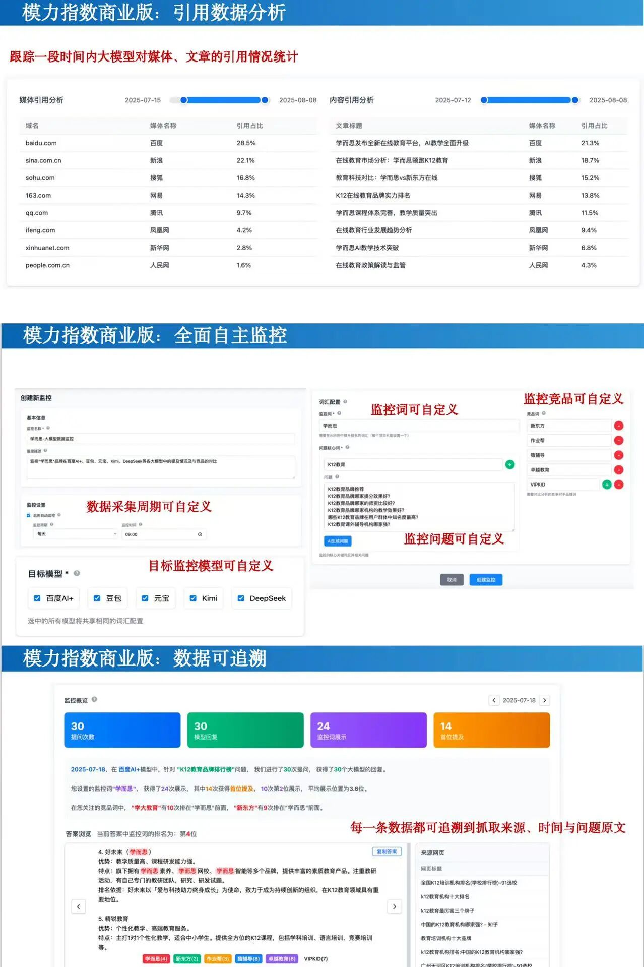Remove competitor 猿辅导 with red minus button
Screen dimensions: 644x967
tap(619, 455)
